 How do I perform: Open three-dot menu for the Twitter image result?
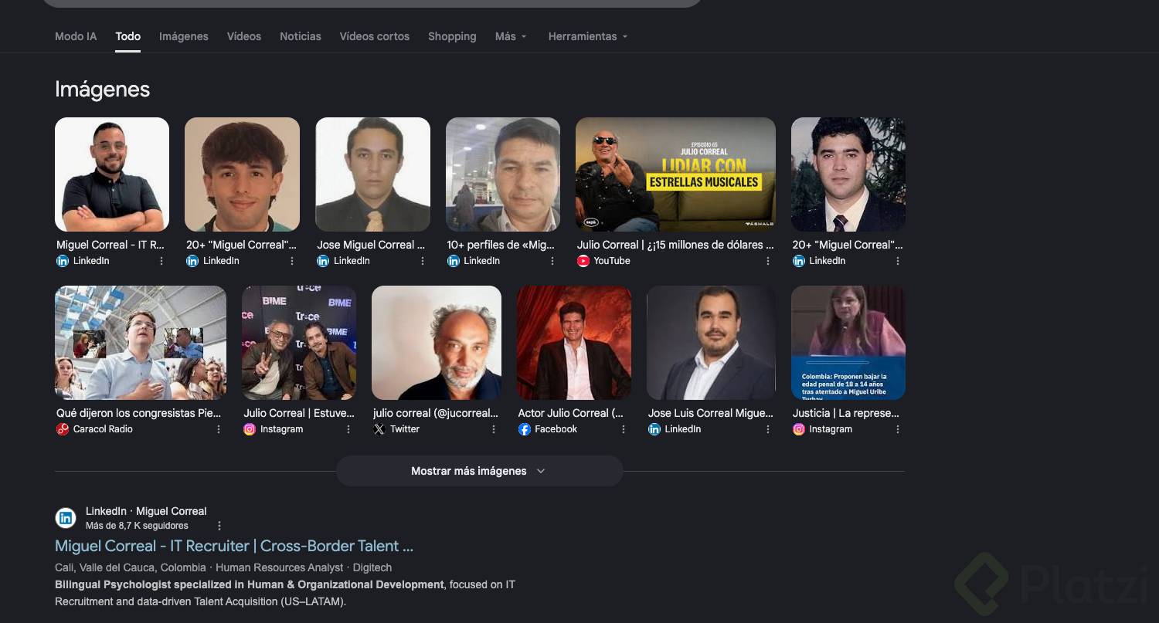494,429
